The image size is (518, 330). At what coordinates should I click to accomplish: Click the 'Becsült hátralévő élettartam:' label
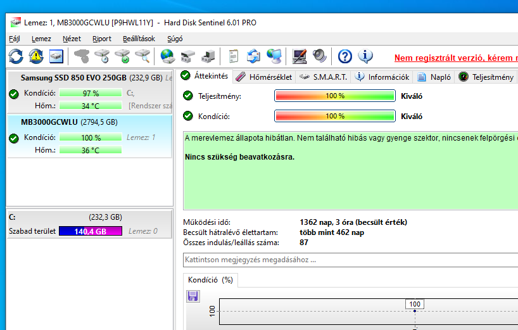click(x=231, y=232)
